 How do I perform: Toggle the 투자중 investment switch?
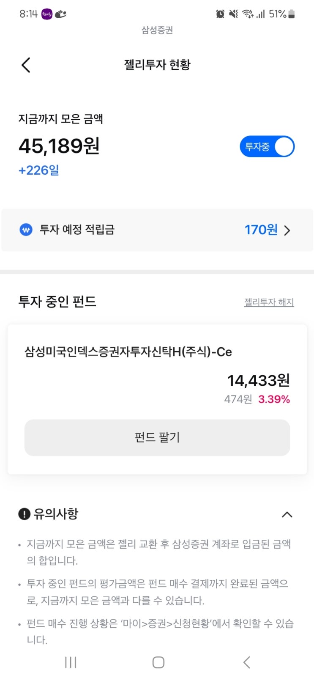pyautogui.click(x=267, y=147)
